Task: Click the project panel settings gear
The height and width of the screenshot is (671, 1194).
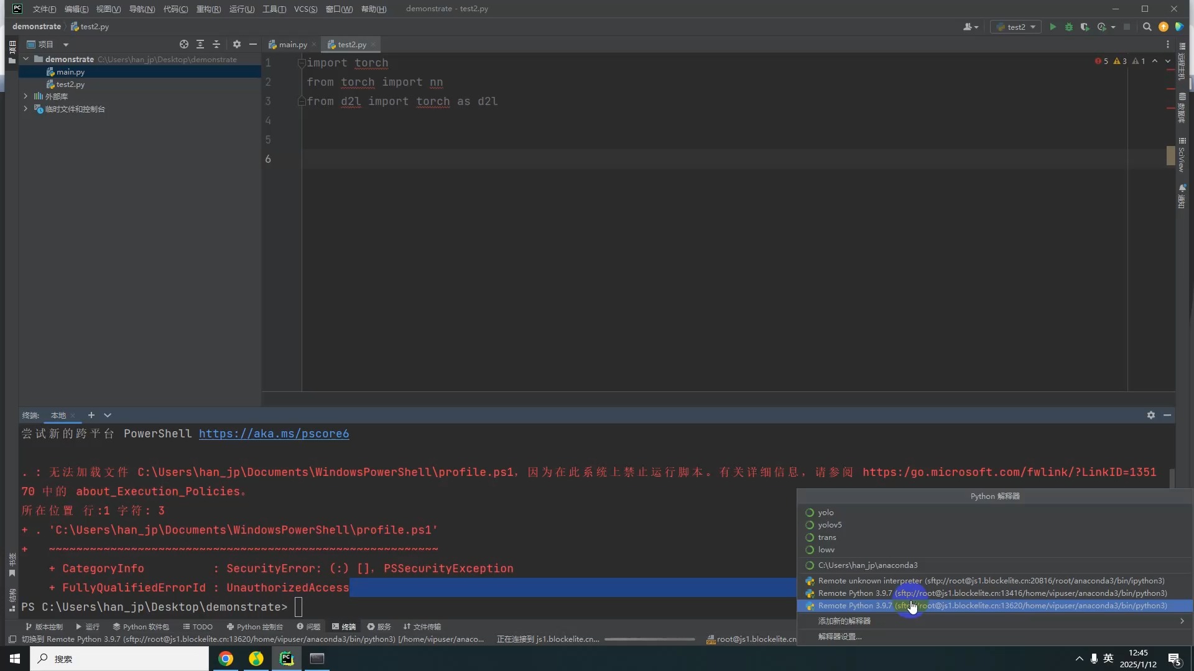Action: pos(236,44)
